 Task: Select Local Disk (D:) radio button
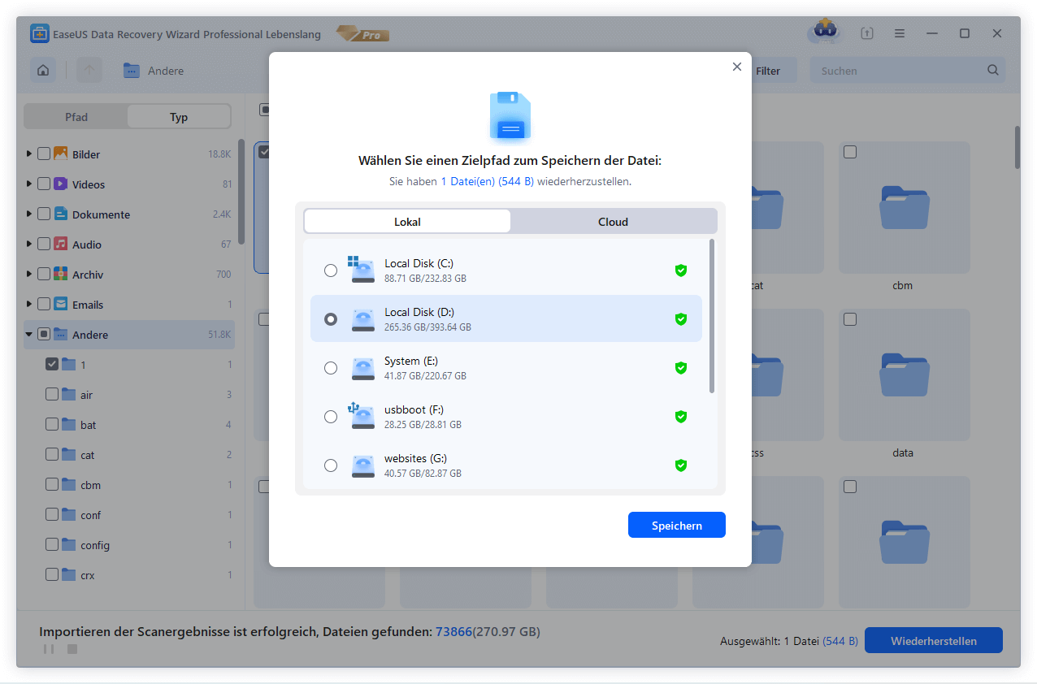331,319
